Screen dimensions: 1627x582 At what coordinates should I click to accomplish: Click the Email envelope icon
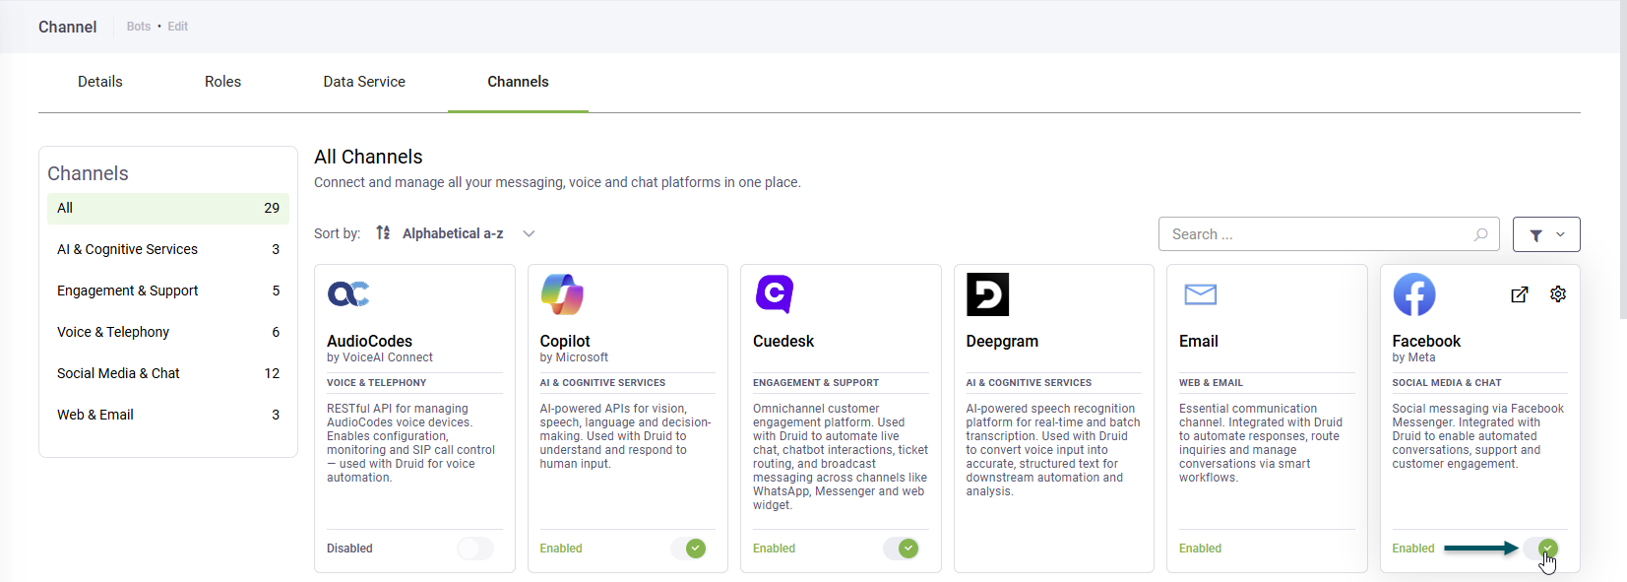coord(1200,293)
